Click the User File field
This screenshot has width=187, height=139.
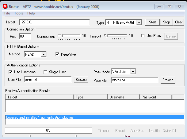pos(48,79)
